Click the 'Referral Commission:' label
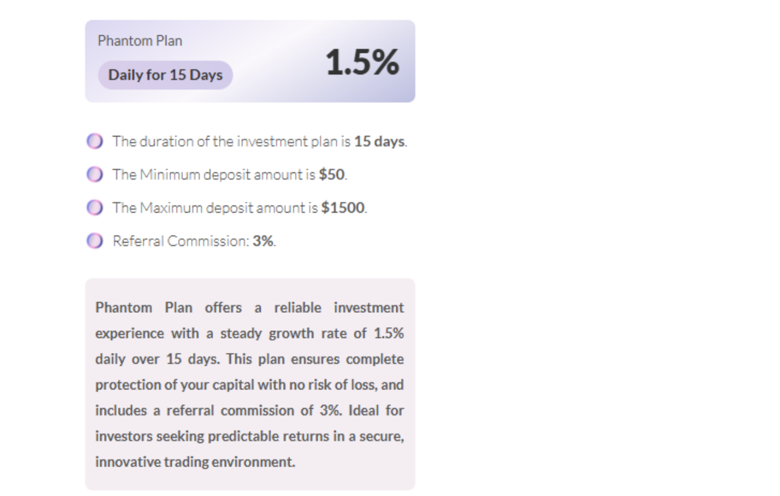780x496 pixels. (x=181, y=241)
